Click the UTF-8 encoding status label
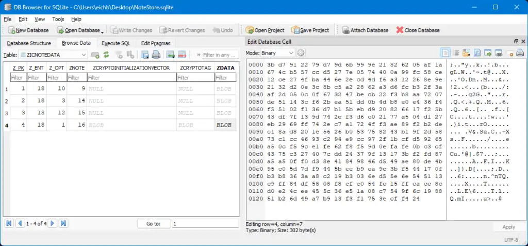 pyautogui.click(x=511, y=240)
